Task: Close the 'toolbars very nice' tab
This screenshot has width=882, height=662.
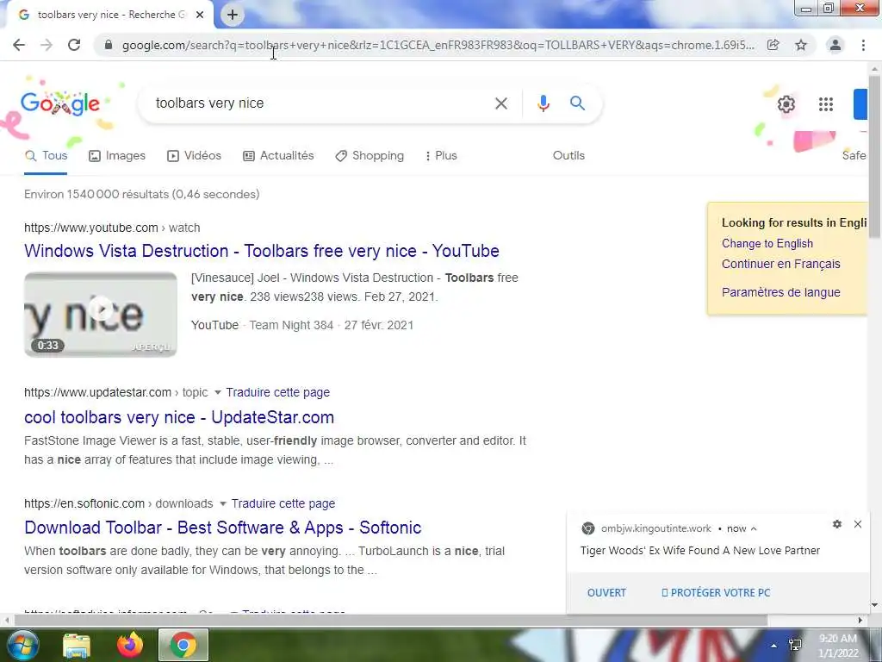Action: (x=200, y=15)
